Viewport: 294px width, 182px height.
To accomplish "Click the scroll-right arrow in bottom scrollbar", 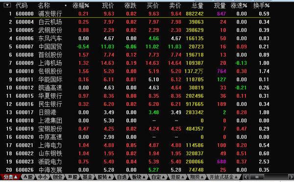I will [x=291, y=177].
